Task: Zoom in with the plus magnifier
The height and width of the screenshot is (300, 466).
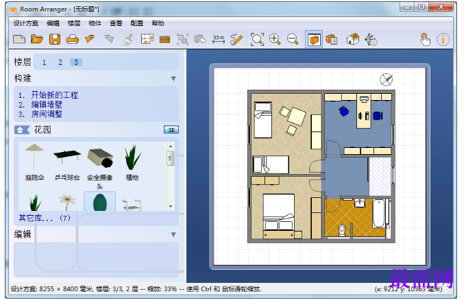Action: pos(275,39)
